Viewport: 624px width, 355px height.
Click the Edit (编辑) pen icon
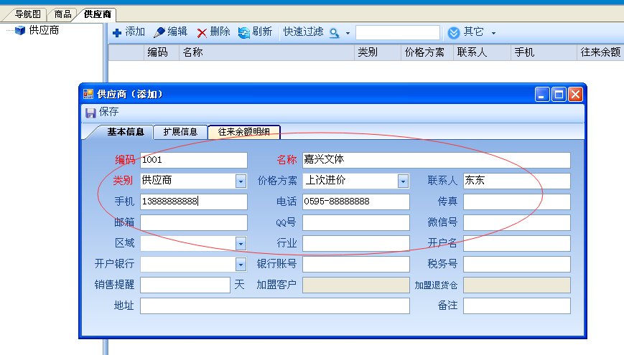pos(159,32)
